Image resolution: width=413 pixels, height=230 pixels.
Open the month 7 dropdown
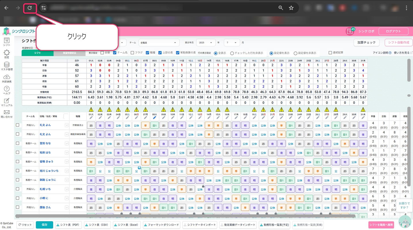coord(231,43)
